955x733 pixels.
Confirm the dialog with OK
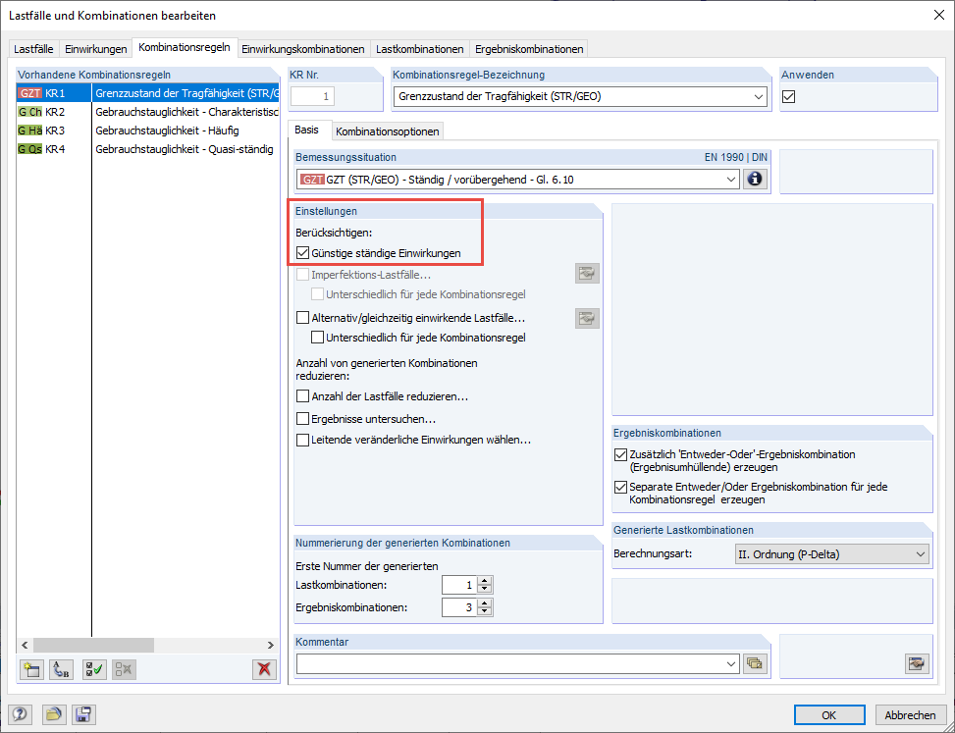tap(829, 714)
